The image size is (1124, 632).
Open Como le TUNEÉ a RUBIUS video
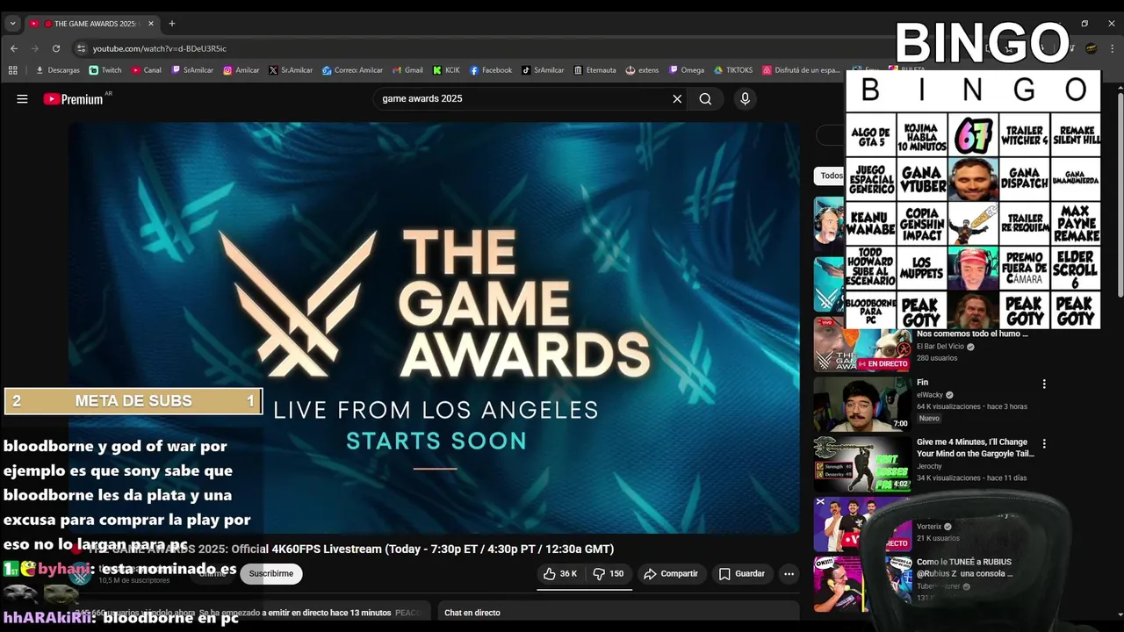pos(964,567)
